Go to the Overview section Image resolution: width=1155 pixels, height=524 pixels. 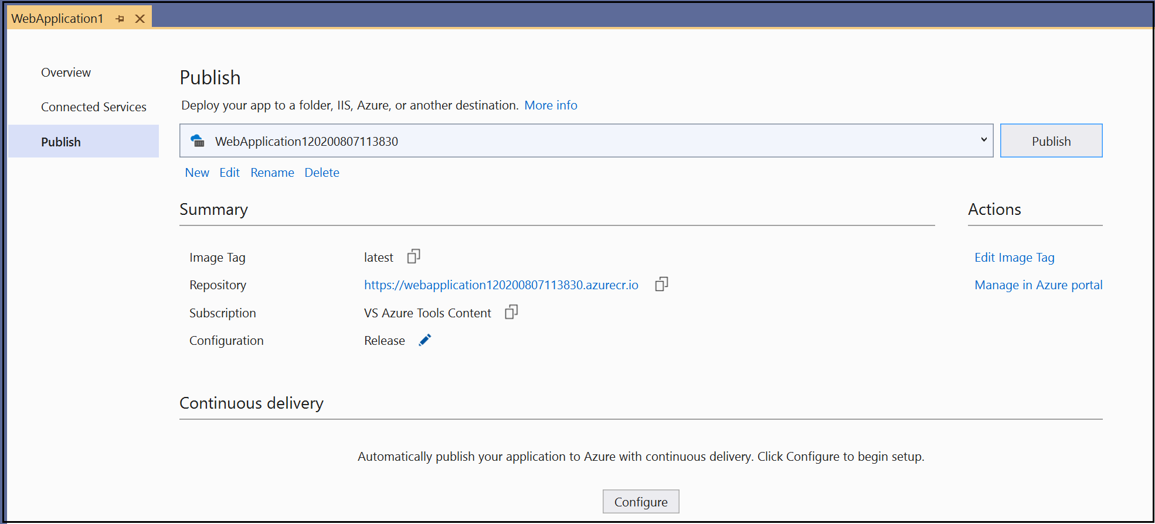(x=66, y=73)
